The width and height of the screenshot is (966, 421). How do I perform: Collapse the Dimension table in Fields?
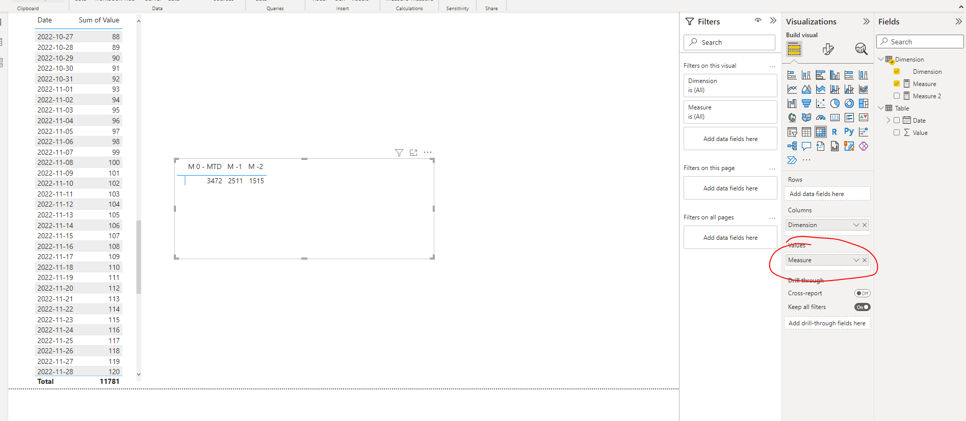[881, 59]
